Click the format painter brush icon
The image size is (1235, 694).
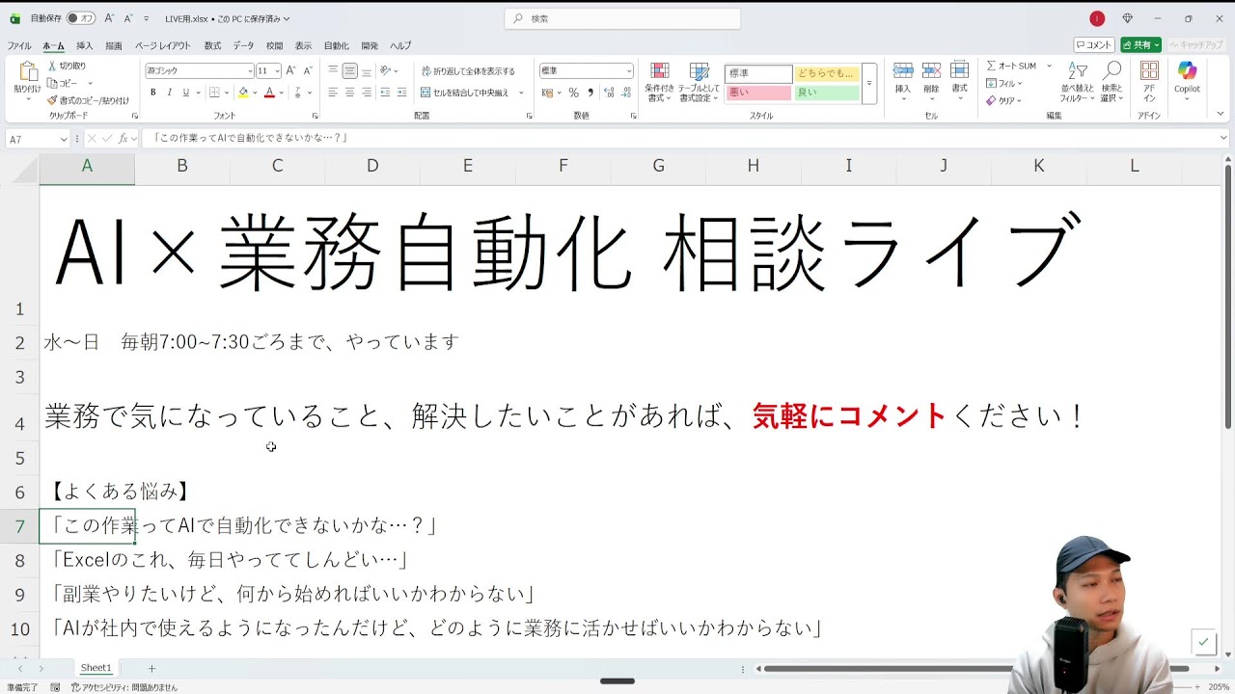coord(52,100)
